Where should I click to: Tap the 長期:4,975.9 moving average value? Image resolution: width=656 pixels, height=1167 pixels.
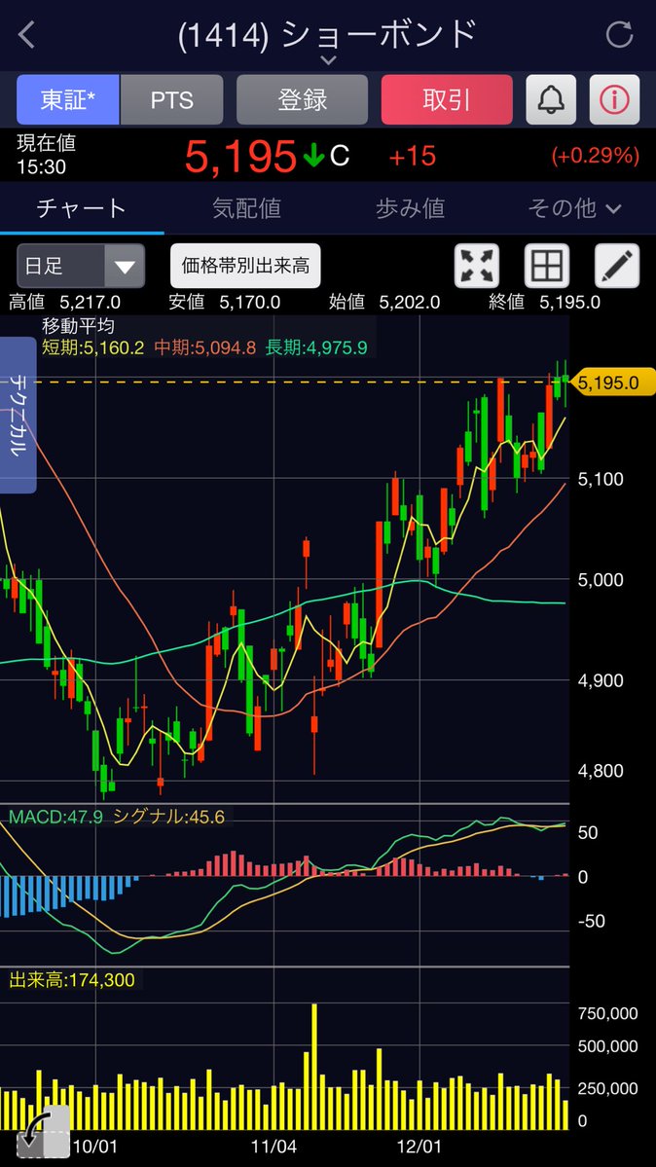[x=316, y=346]
